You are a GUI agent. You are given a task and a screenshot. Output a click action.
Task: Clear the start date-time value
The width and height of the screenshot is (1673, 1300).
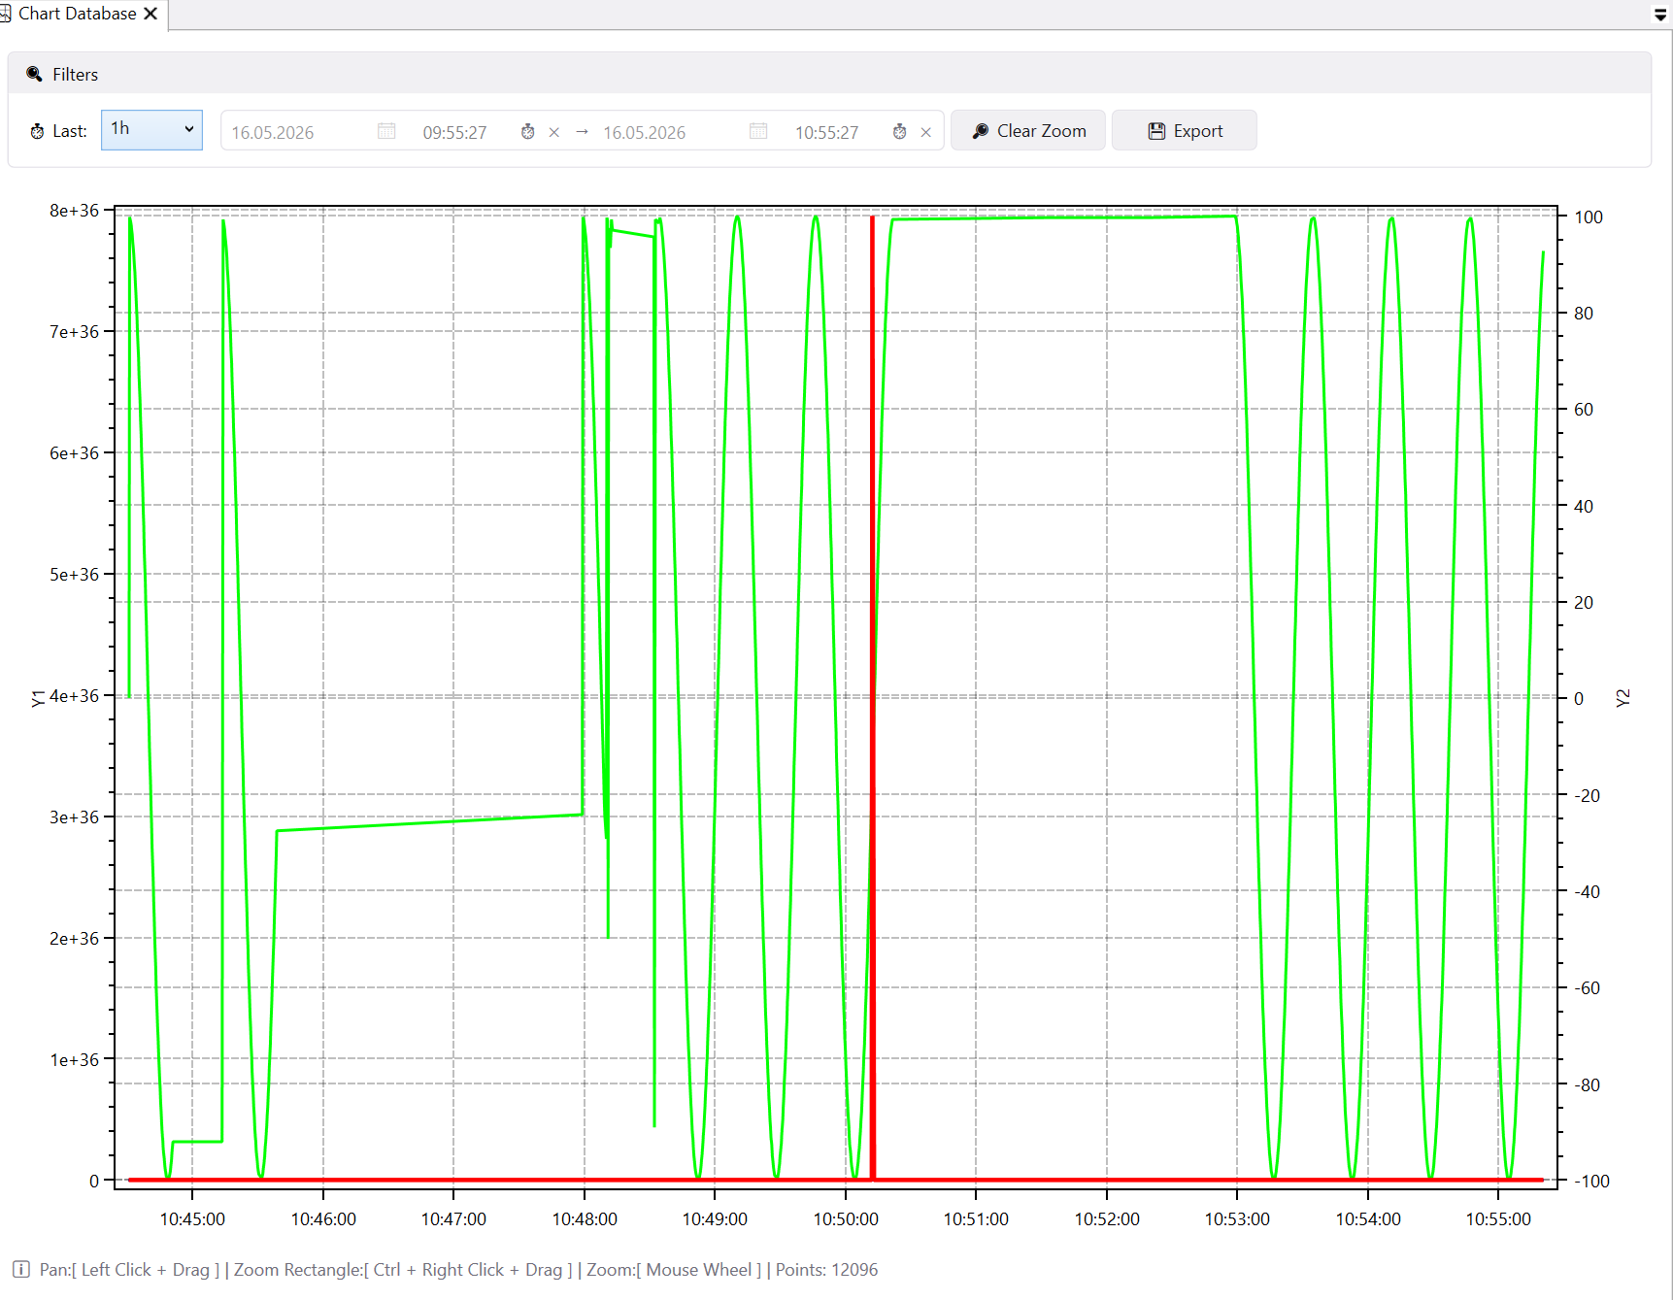coord(554,132)
